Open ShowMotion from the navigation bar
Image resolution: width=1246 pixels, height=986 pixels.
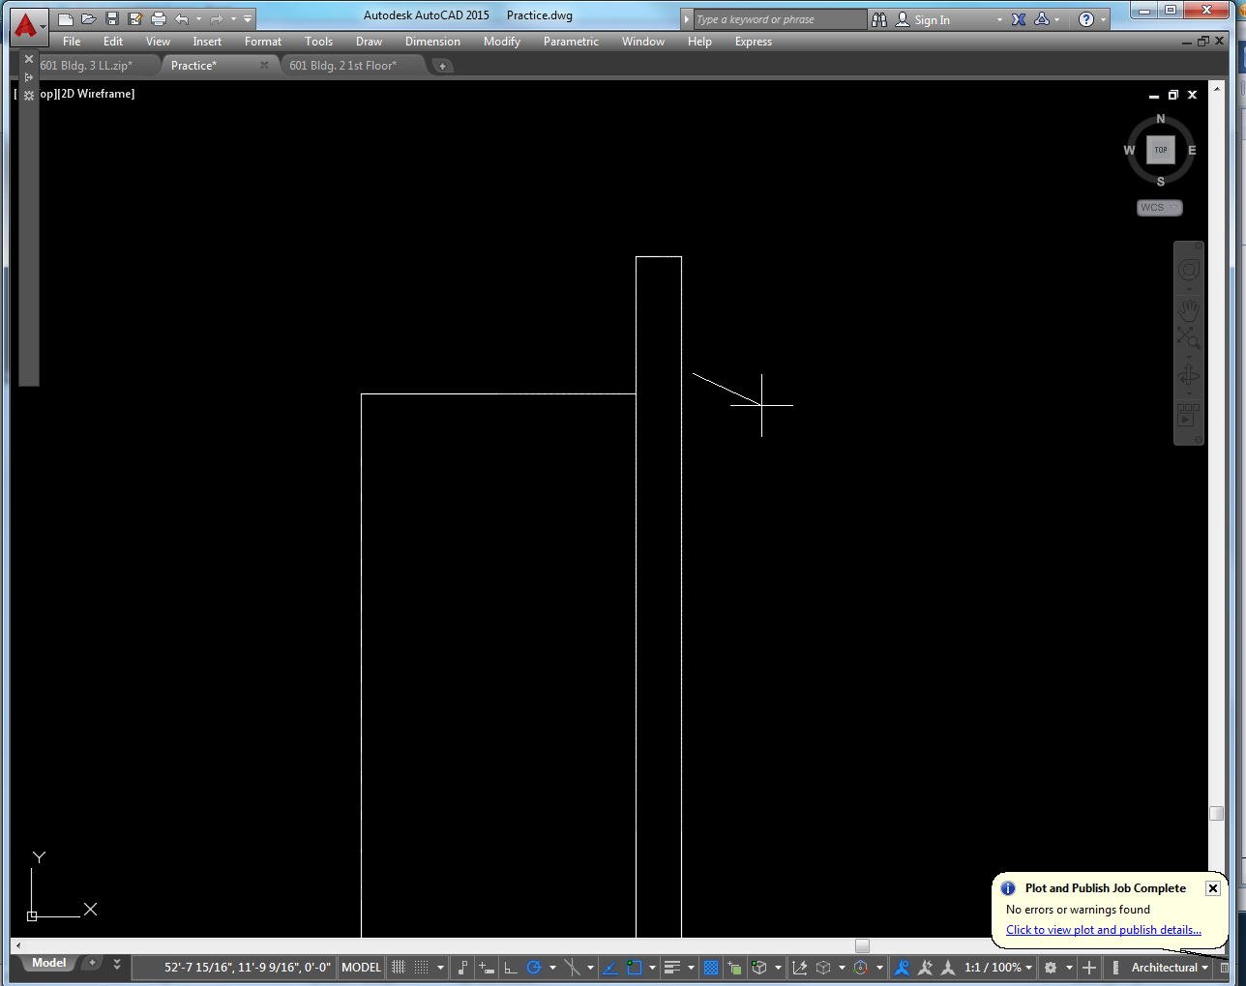coord(1189,418)
